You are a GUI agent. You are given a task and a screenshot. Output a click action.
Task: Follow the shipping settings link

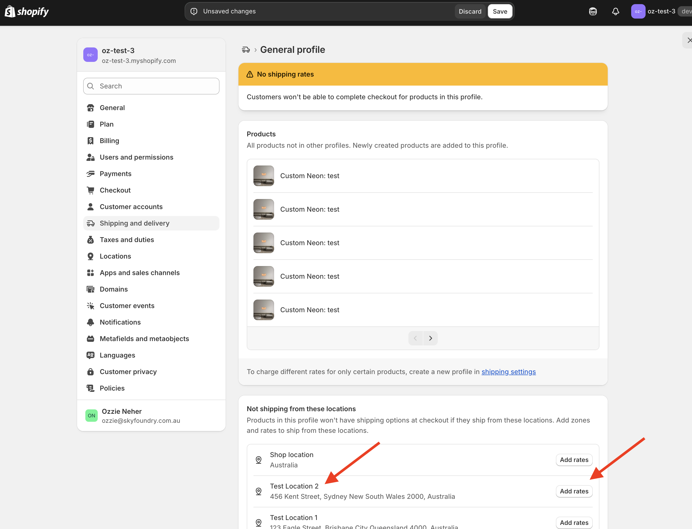pos(508,371)
